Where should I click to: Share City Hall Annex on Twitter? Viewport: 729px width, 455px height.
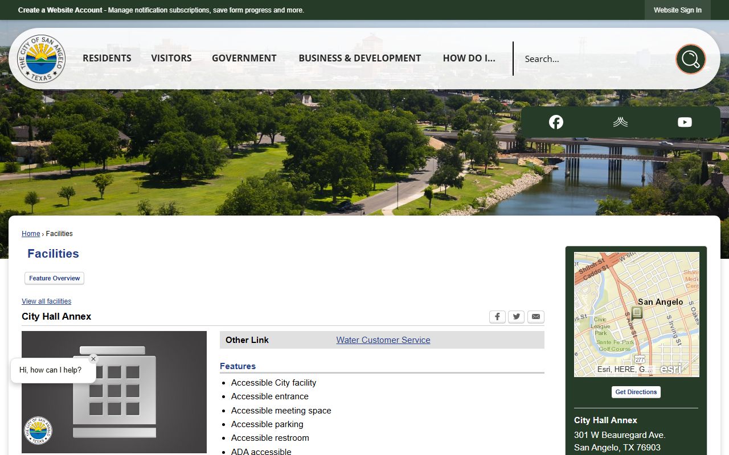[x=517, y=317]
